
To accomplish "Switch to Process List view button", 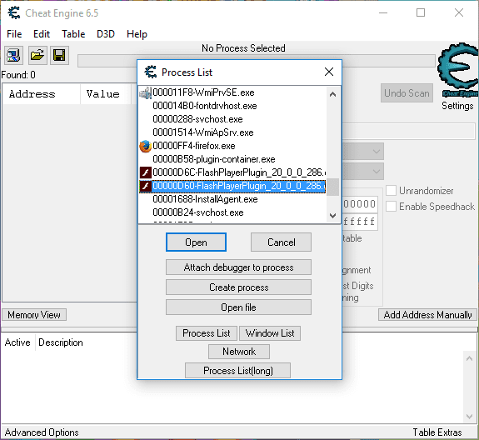I will [207, 333].
